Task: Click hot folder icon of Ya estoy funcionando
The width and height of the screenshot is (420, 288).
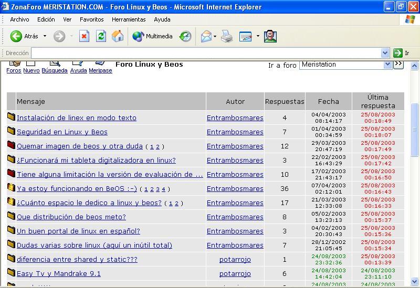Action: point(11,188)
